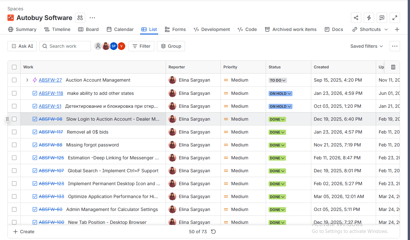The height and width of the screenshot is (240, 410).
Task: Grab the drag handle on the ABSFW-98 row
Action: click(x=7, y=119)
